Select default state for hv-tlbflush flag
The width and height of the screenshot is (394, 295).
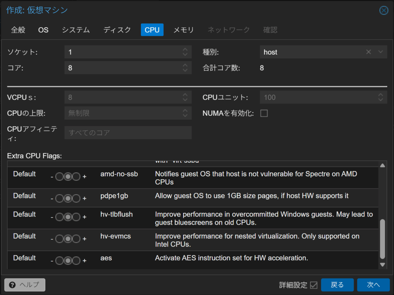[68, 217]
